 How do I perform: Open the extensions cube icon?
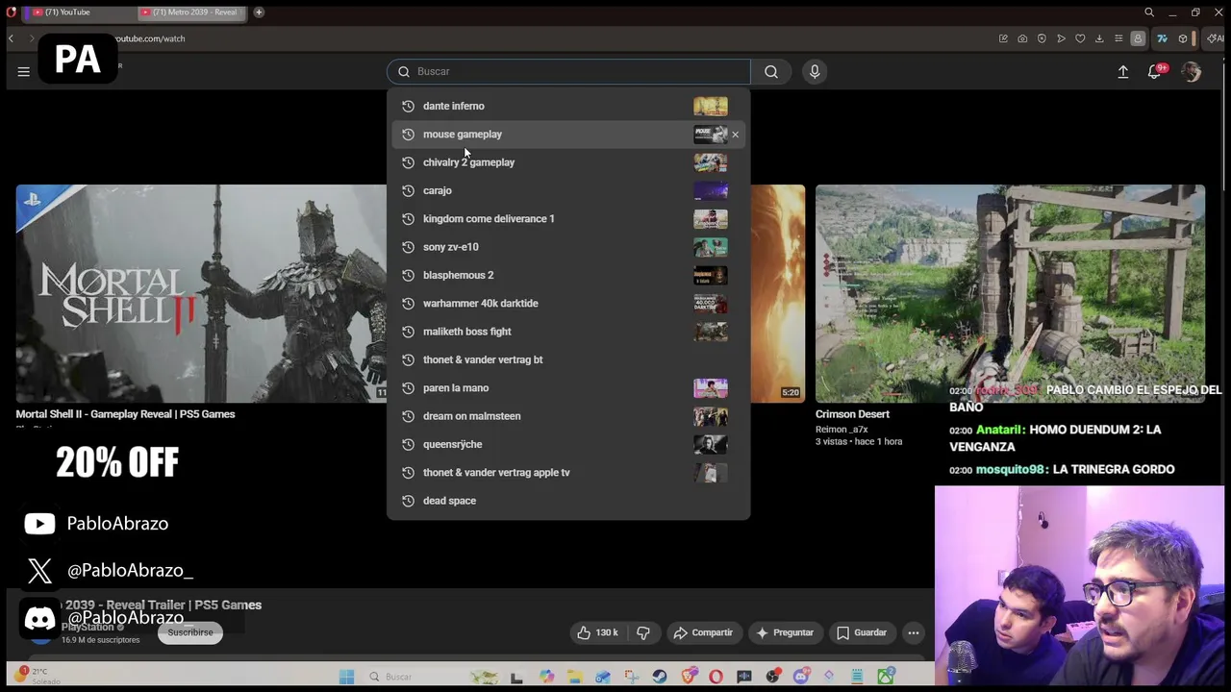point(1183,38)
